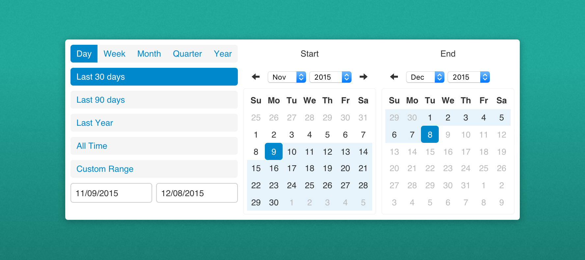
Task: Open the Start calendar year dropdown
Action: (330, 77)
